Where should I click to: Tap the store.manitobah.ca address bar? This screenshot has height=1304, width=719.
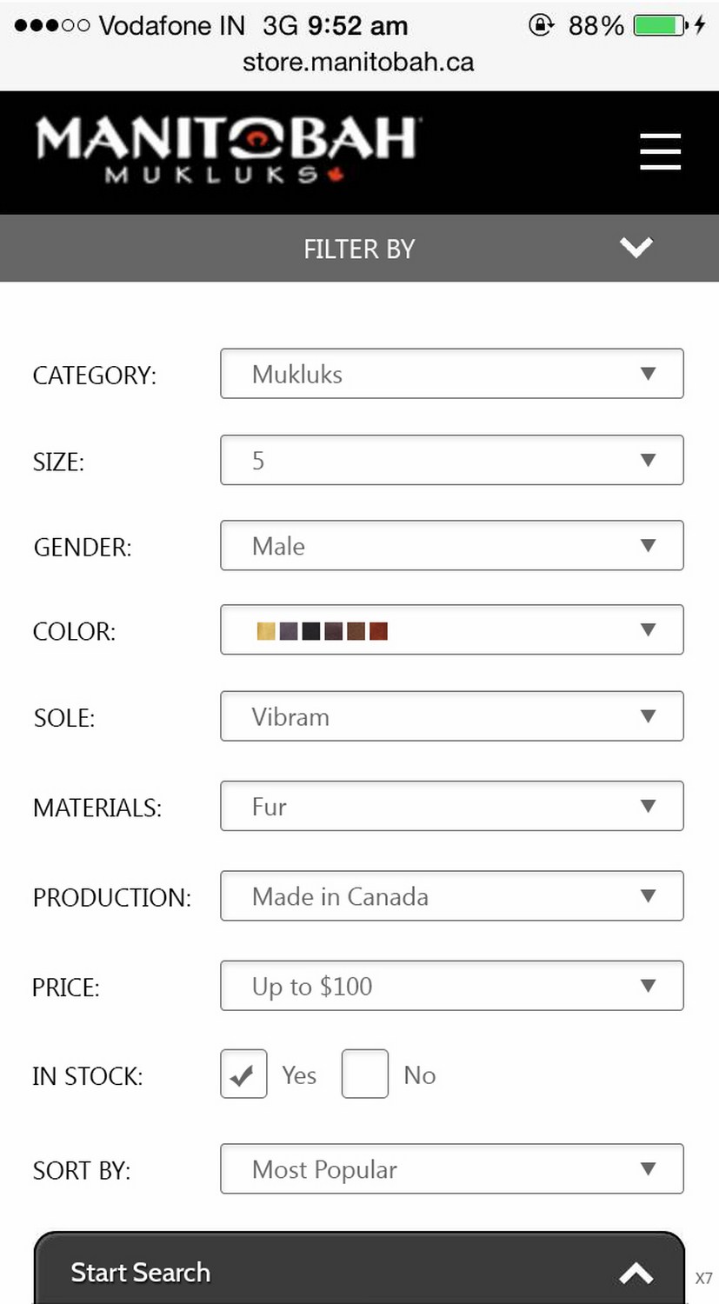(358, 63)
